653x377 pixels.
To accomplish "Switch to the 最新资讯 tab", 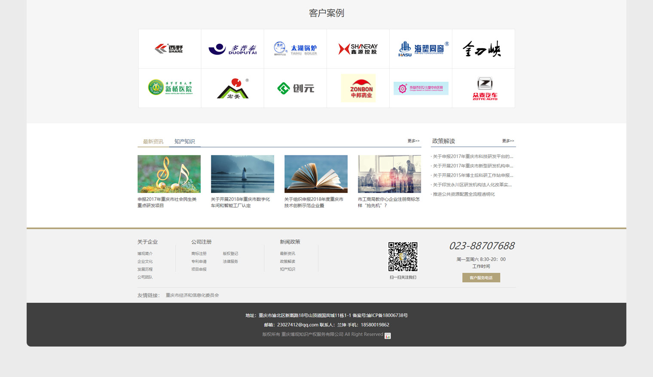I will tap(153, 142).
